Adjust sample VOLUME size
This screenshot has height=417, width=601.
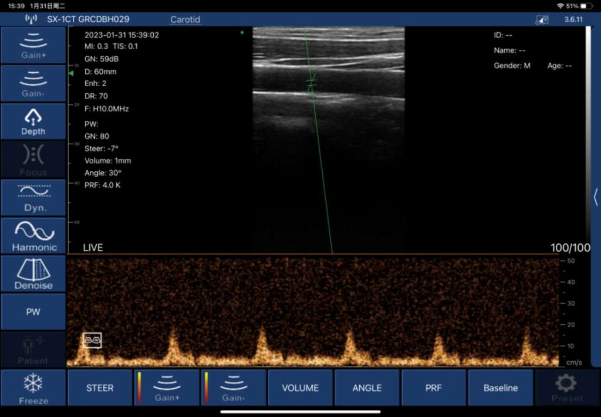(x=300, y=388)
